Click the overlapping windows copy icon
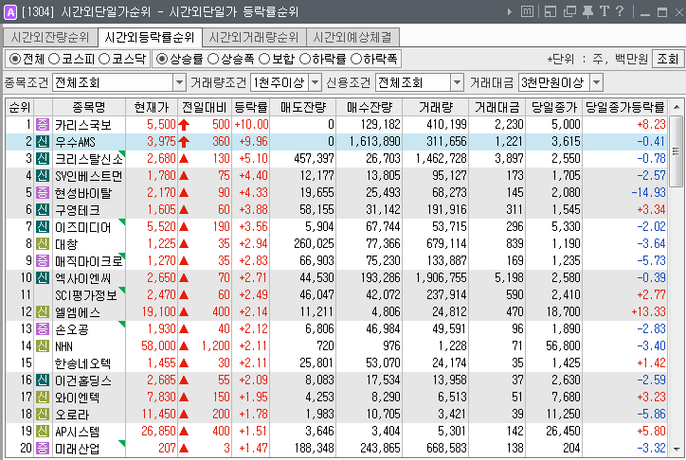Viewport: 686px width, 460px height. [569, 11]
